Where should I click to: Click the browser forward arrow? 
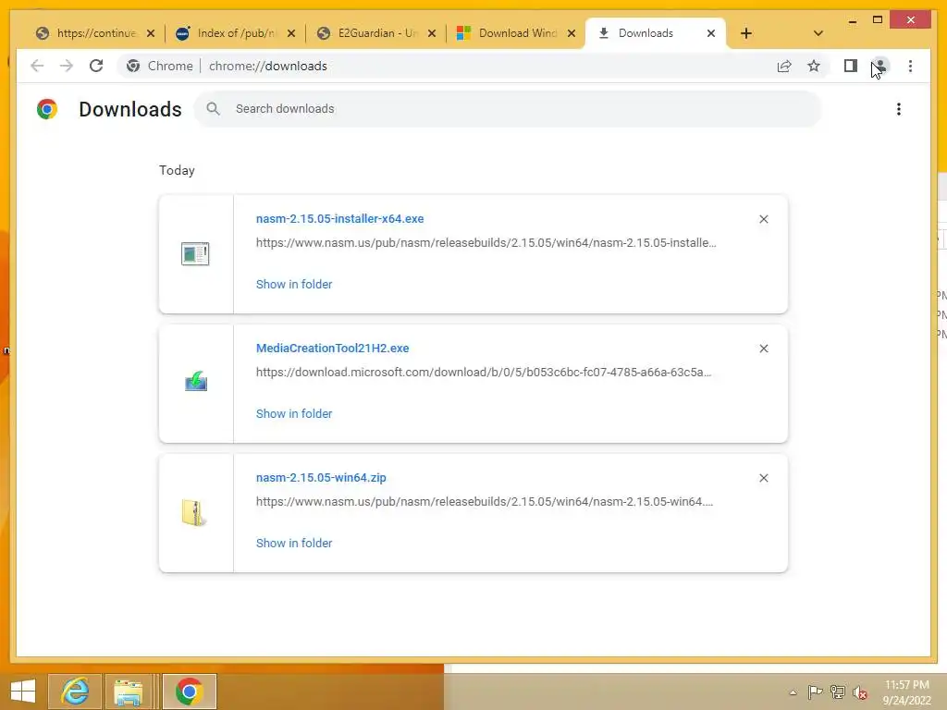tap(67, 66)
